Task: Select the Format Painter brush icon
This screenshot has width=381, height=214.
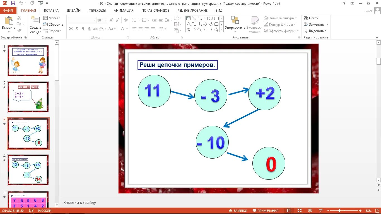Action: coord(19,31)
